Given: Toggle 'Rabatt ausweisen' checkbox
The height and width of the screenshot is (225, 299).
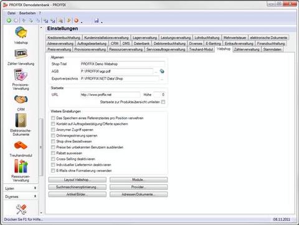Looking at the screenshot, I should [53, 153].
